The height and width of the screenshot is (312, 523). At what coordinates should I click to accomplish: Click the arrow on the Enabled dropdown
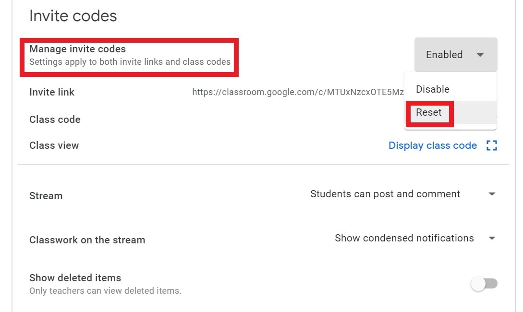pyautogui.click(x=480, y=55)
